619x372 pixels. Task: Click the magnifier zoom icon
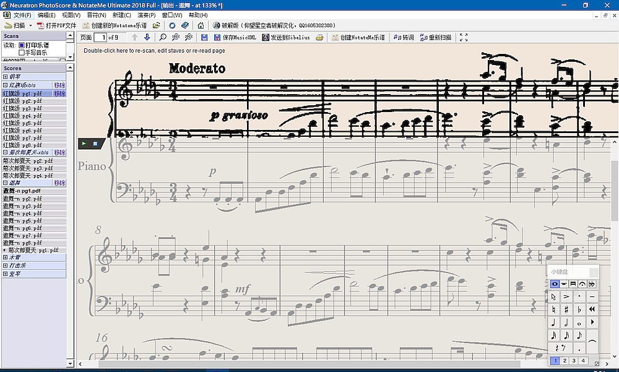pos(163,37)
